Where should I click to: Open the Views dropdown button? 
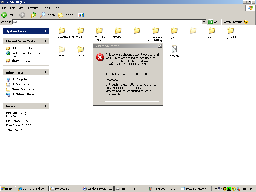tap(82, 15)
